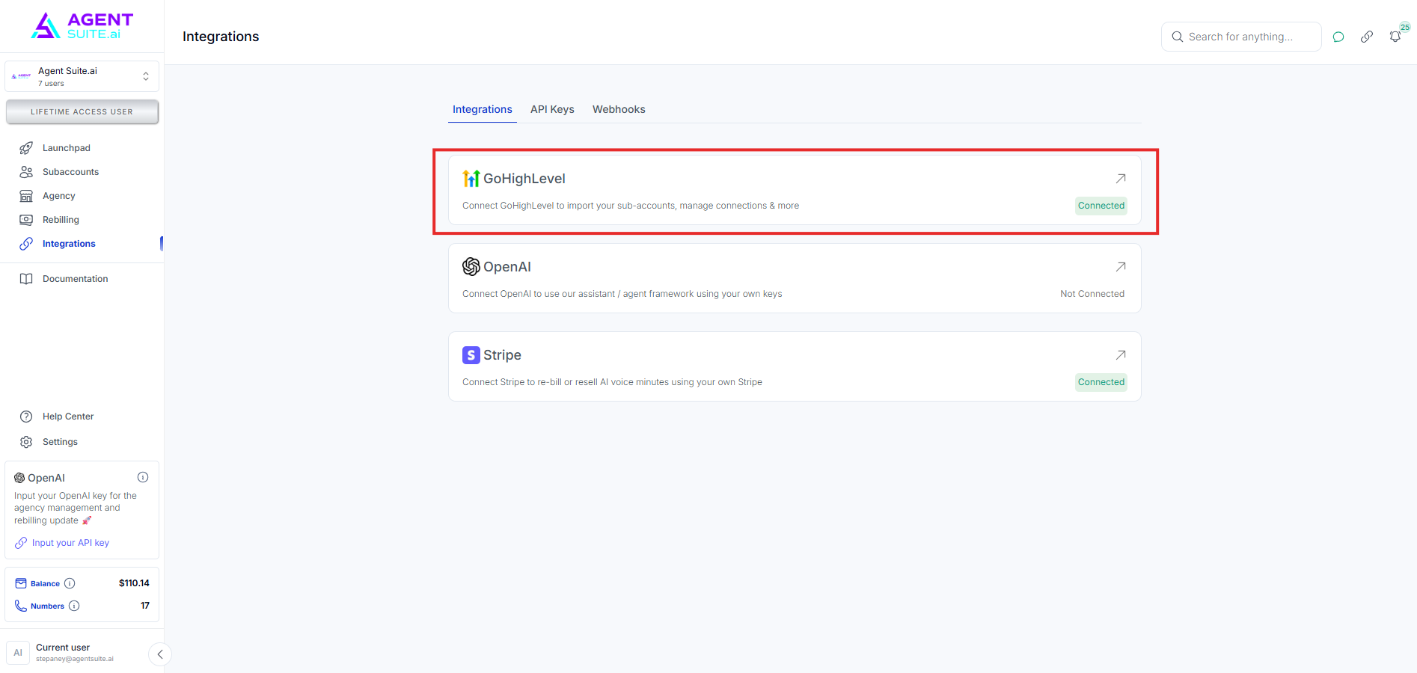Click the Stripe Connected status badge
The image size is (1417, 673).
tap(1101, 382)
